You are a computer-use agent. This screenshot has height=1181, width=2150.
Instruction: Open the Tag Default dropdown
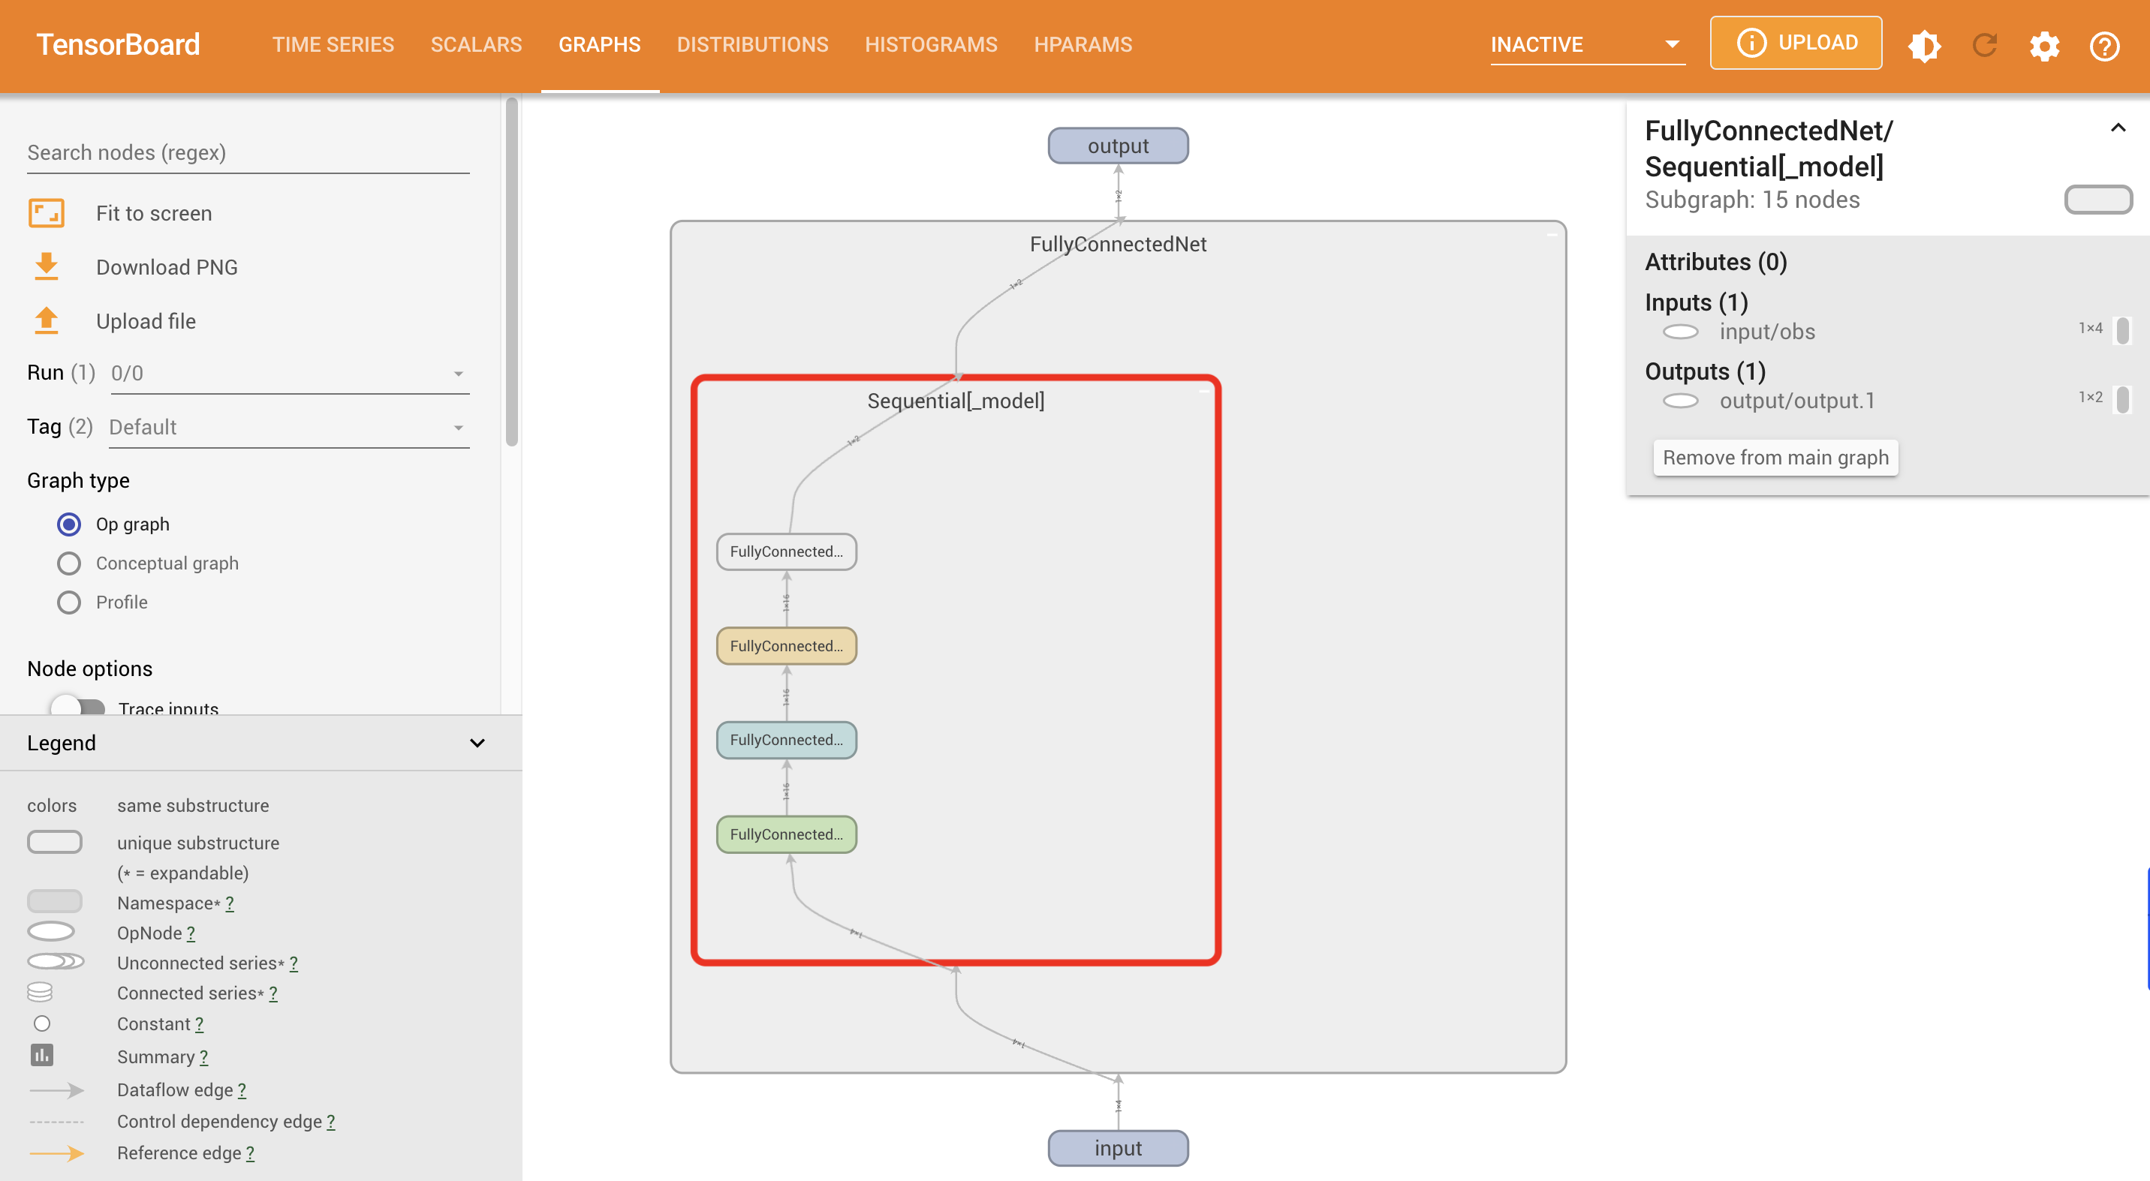289,427
